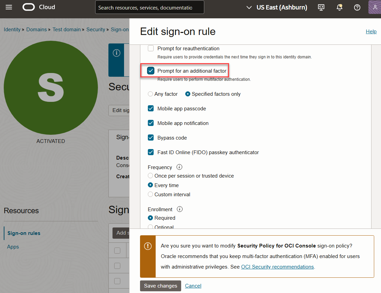Open the Cloud Shell developer tools icon
This screenshot has width=381, height=293.
[x=321, y=7]
